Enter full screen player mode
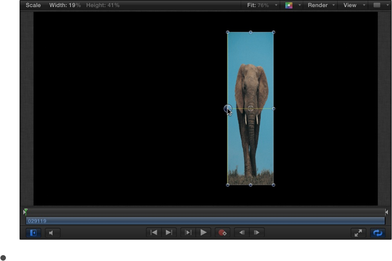Image resolution: width=392 pixels, height=261 pixels. pos(358,233)
